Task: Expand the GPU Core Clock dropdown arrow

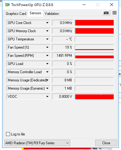Action: (47, 23)
